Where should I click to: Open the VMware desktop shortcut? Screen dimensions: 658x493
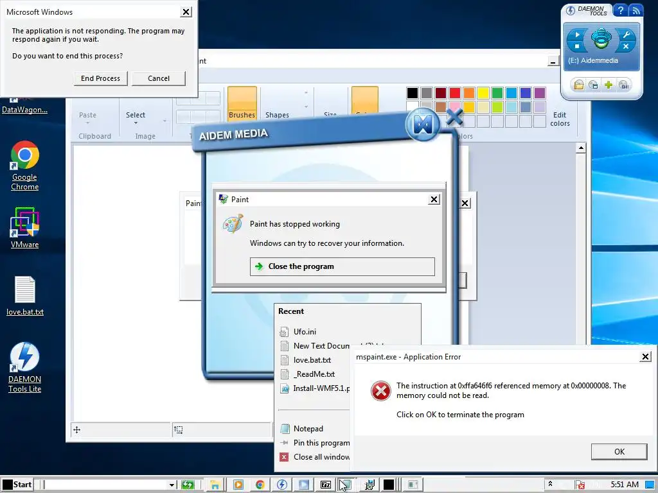click(x=25, y=228)
